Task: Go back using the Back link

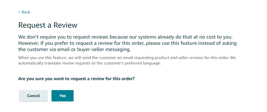Action: (x=24, y=12)
